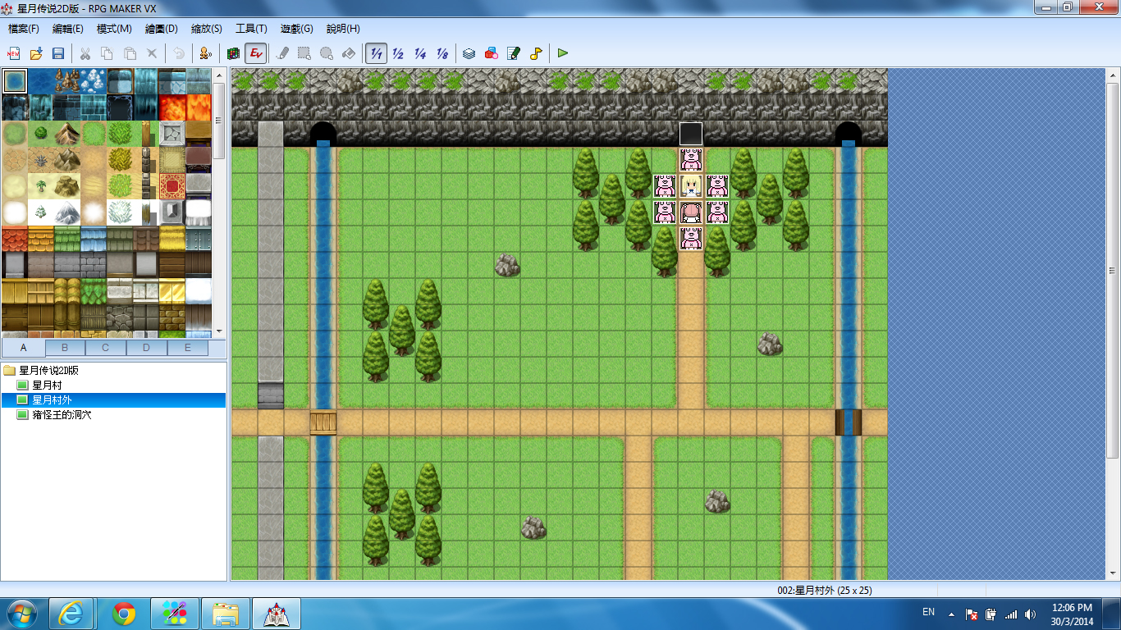
Task: Switch to Map editing mode
Action: point(233,53)
